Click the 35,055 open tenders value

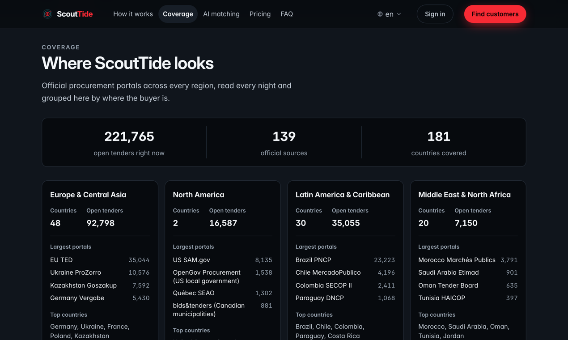pyautogui.click(x=346, y=223)
